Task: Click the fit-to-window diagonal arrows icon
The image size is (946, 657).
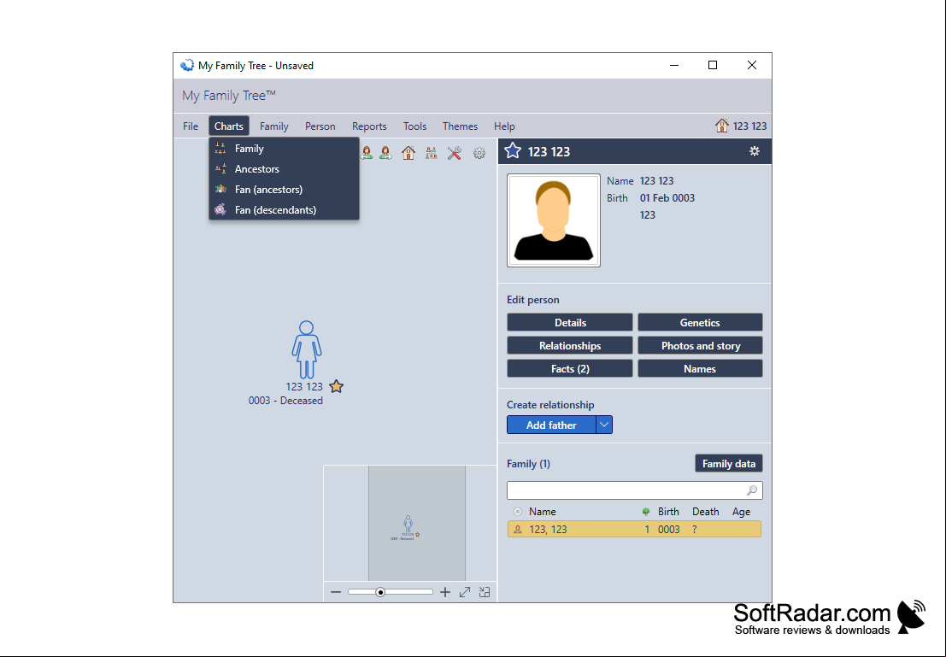Action: click(465, 592)
